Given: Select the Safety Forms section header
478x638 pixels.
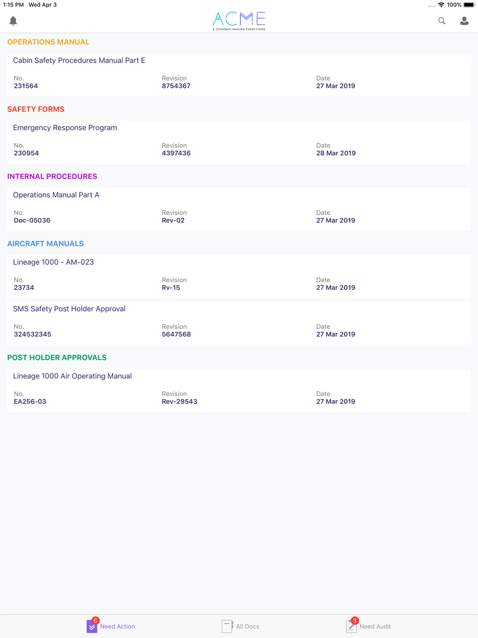Looking at the screenshot, I should click(36, 110).
